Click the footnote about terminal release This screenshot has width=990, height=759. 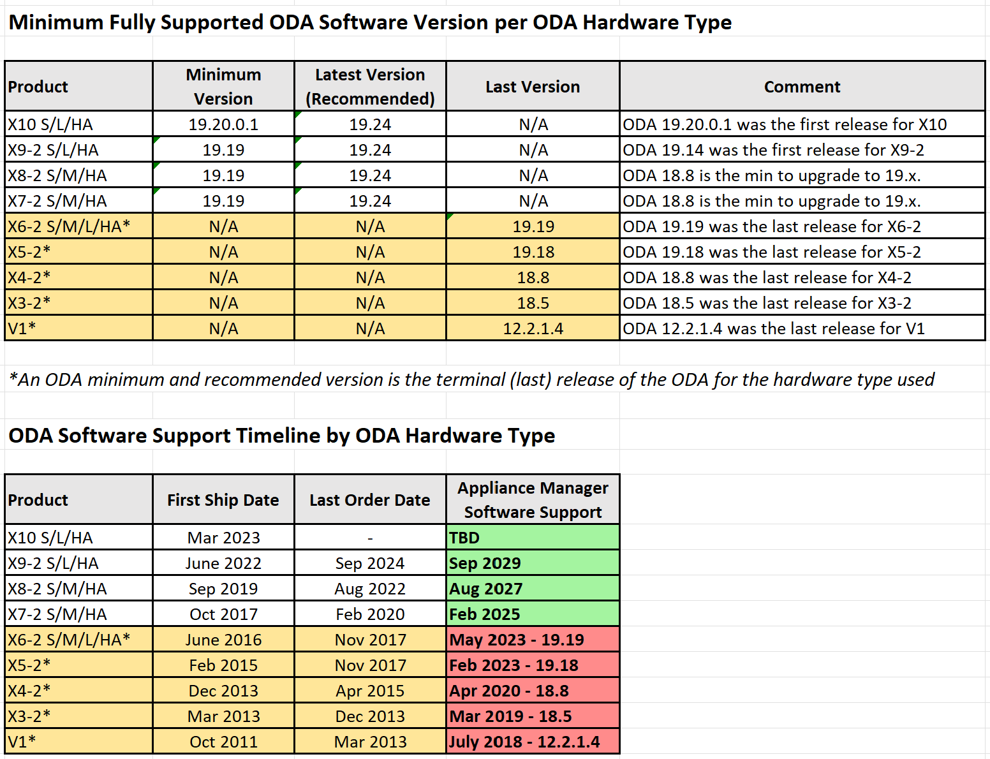click(471, 379)
